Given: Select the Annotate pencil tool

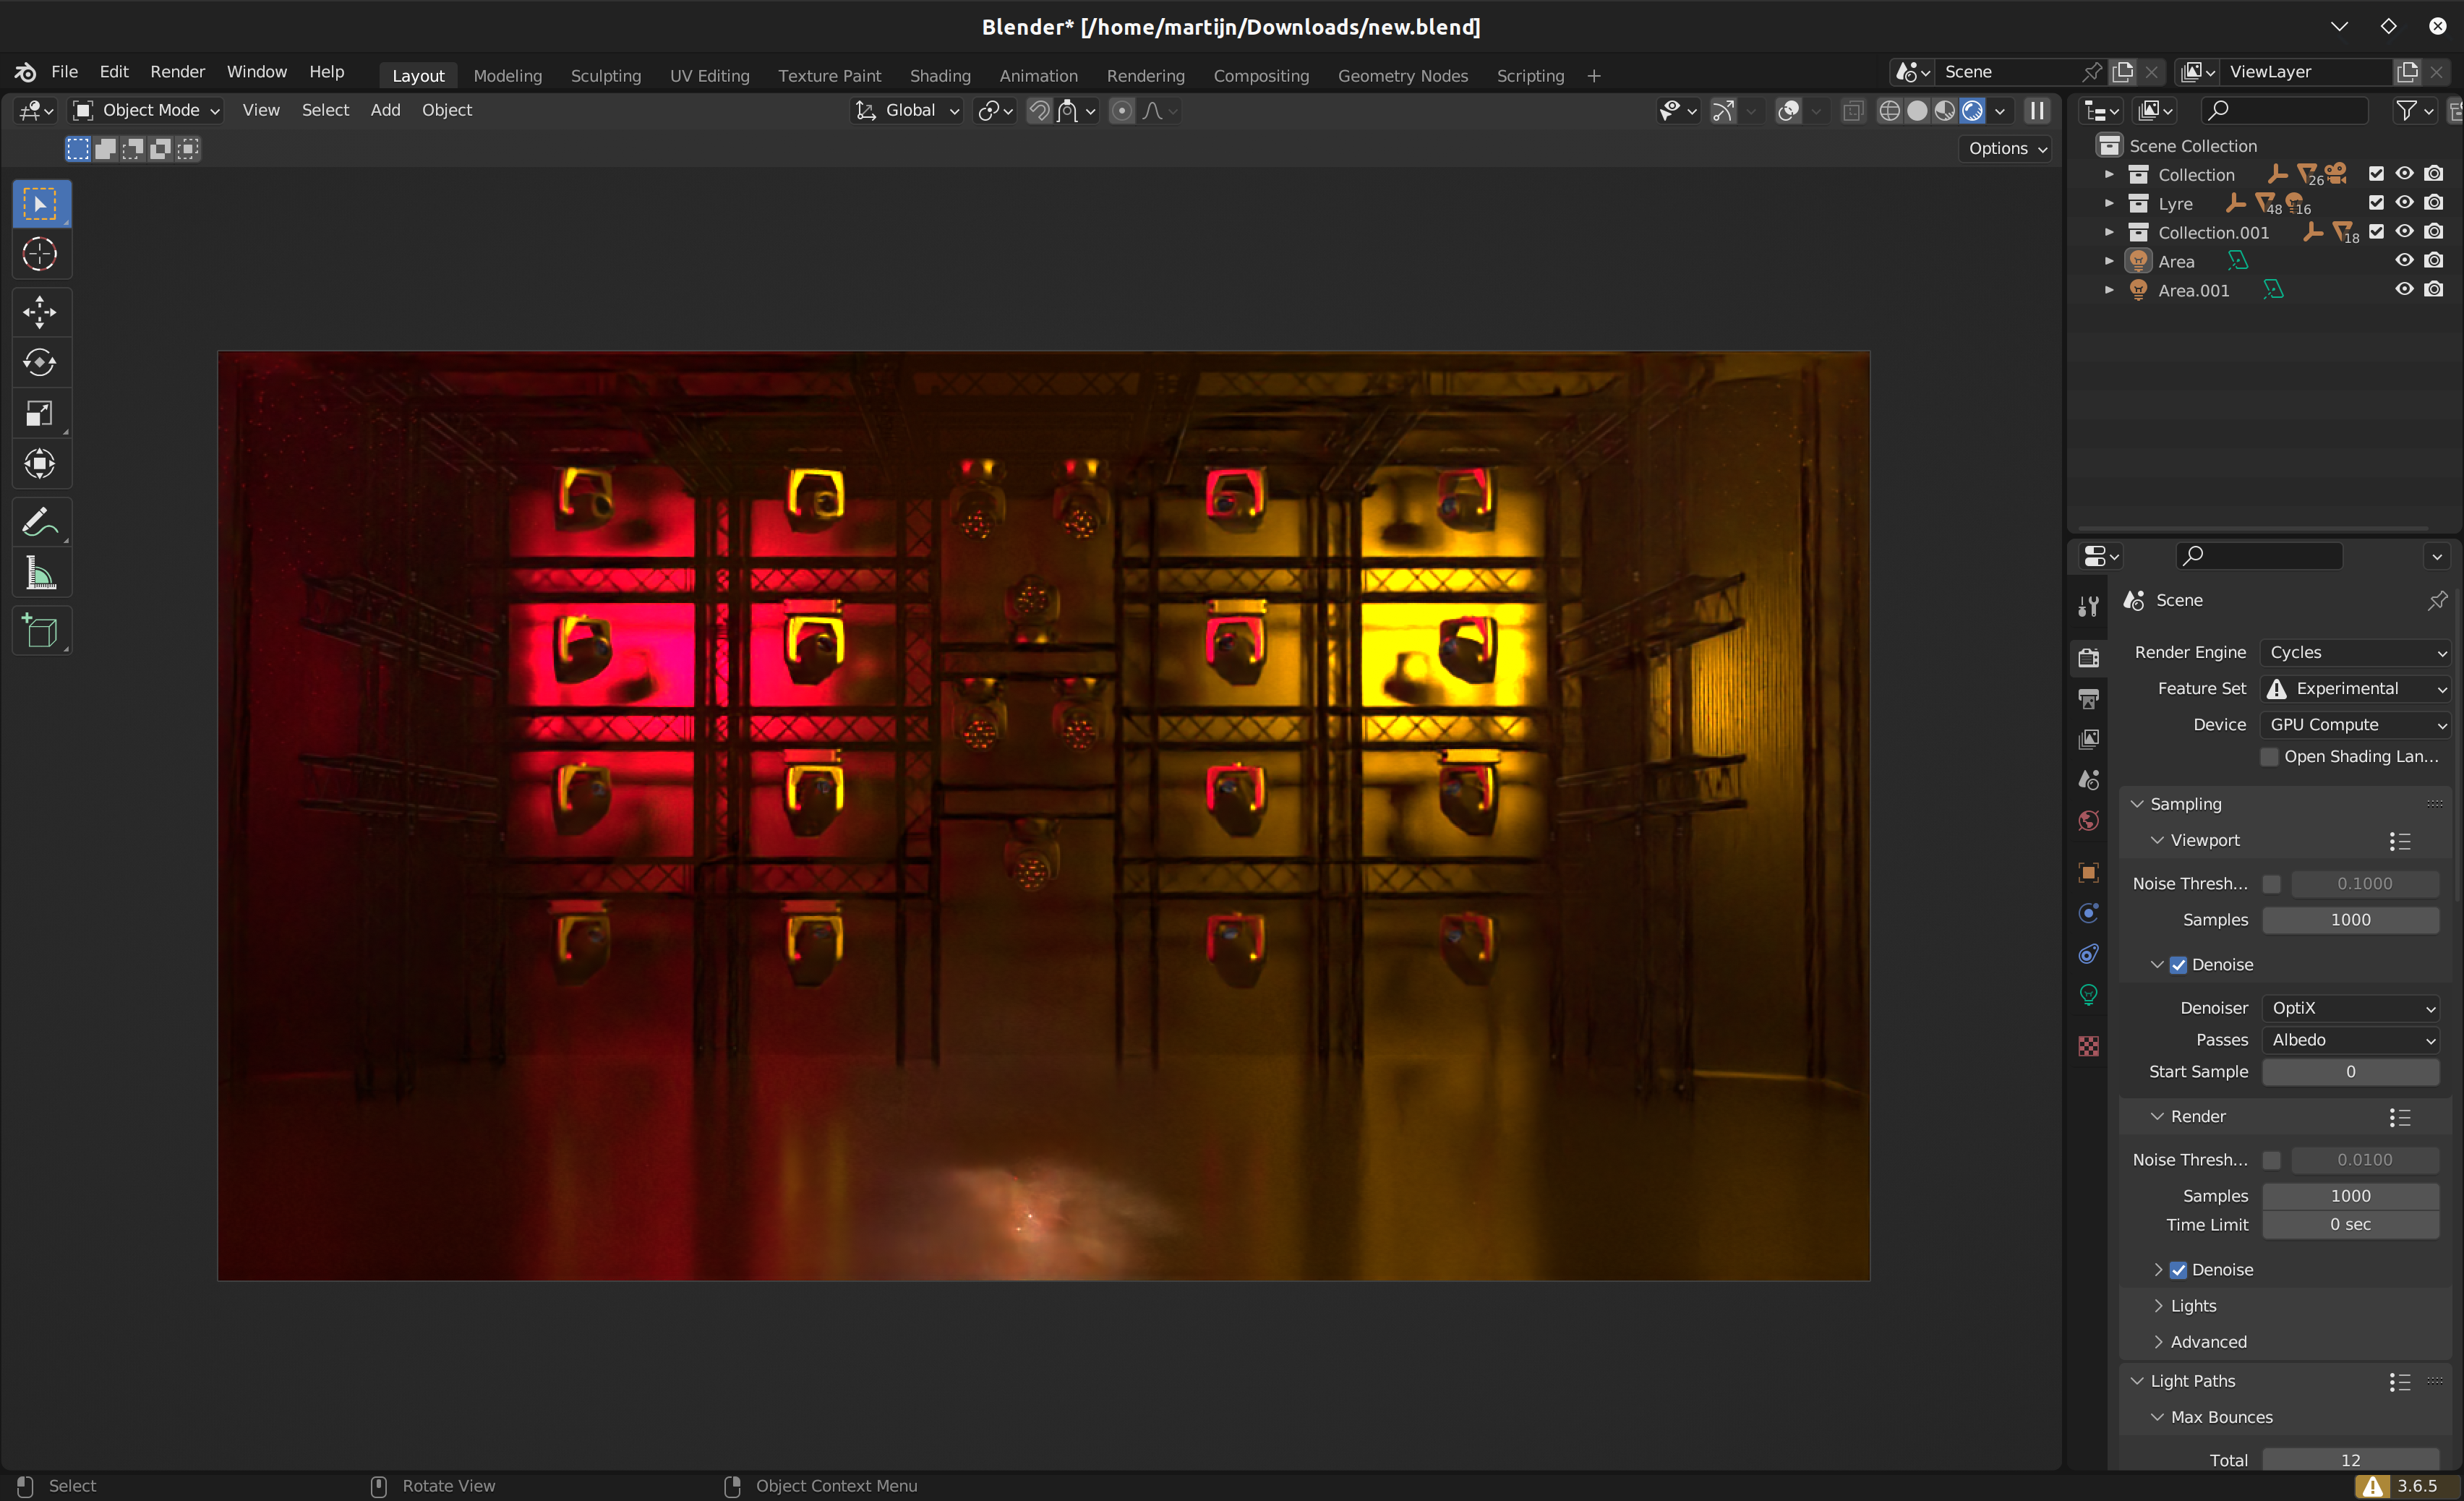Looking at the screenshot, I should pos(40,521).
